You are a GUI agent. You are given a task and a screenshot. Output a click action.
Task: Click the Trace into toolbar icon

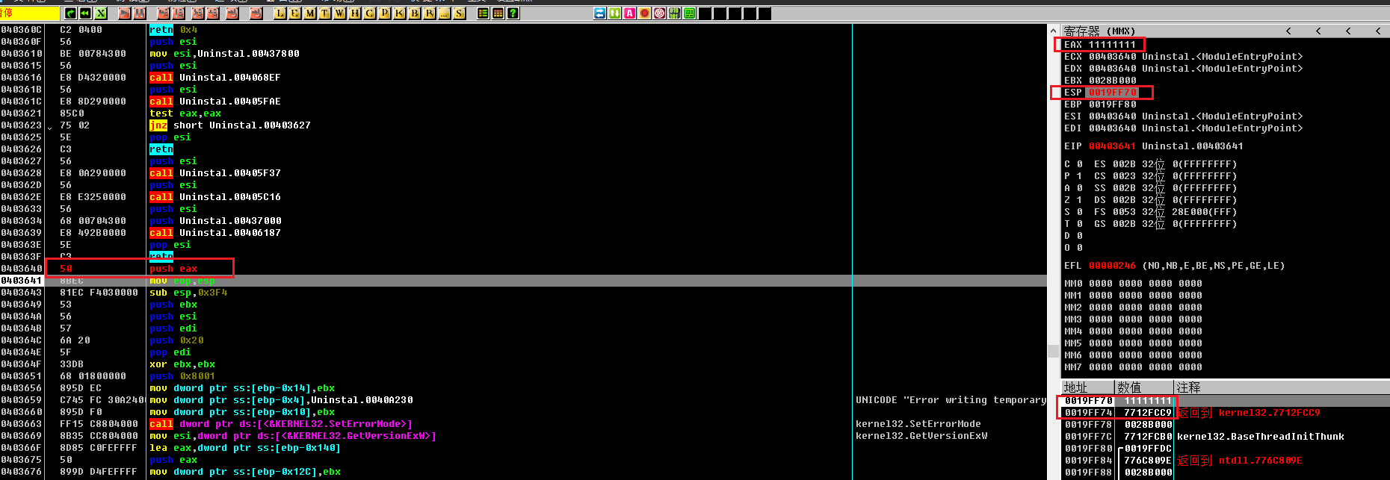(197, 13)
